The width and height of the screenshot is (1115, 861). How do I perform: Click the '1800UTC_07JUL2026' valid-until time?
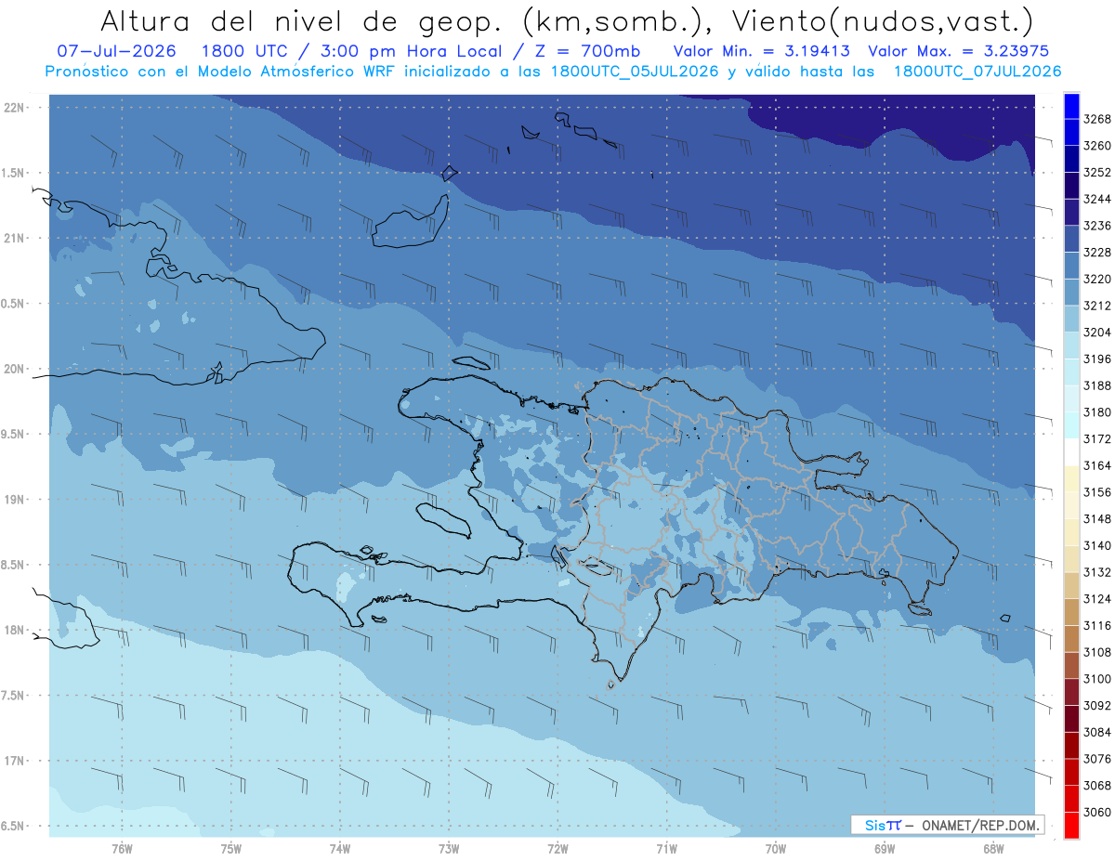pos(977,72)
